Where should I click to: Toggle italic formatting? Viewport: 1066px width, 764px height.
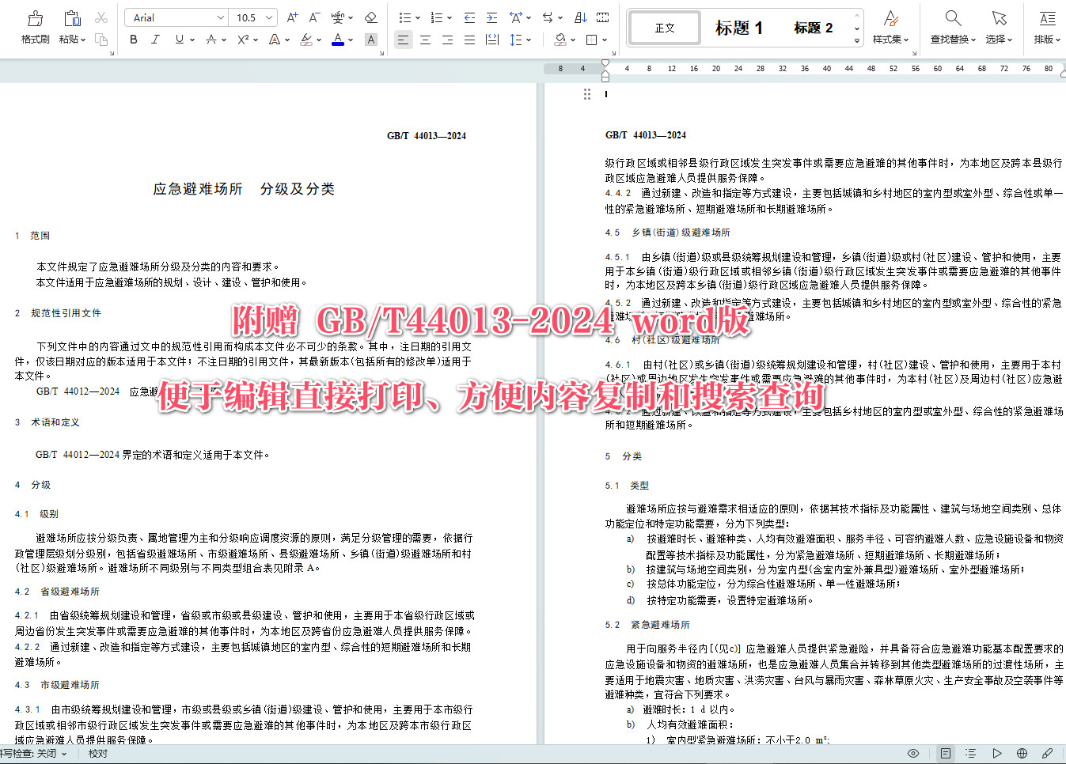pyautogui.click(x=155, y=39)
